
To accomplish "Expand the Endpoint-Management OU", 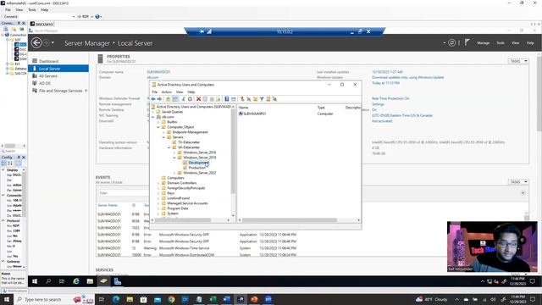I will 163,132.
